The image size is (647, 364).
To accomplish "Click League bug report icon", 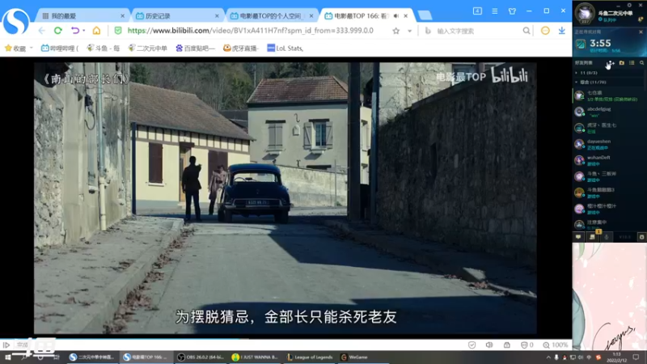I will (x=641, y=237).
